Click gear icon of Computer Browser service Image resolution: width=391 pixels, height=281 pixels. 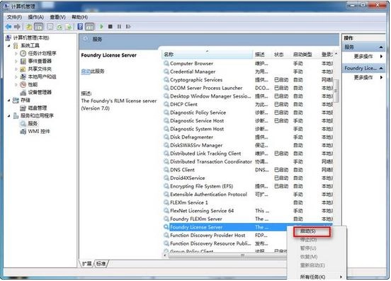click(166, 63)
